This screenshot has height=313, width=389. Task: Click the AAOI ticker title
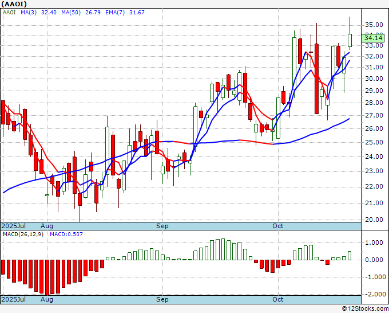pos(14,4)
